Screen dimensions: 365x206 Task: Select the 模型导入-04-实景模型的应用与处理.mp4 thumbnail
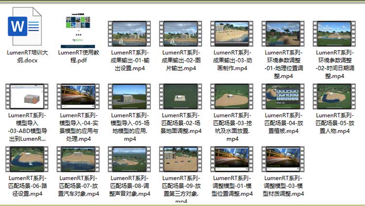pyautogui.click(x=78, y=96)
